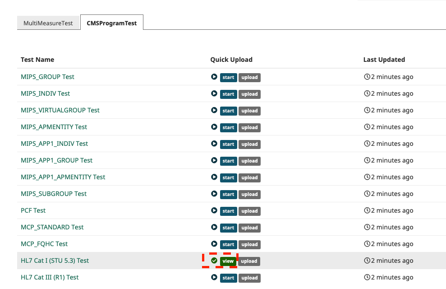Screen dimensions: 446x289
Task: Click the play icon in PCF Test row
Action: pos(214,210)
